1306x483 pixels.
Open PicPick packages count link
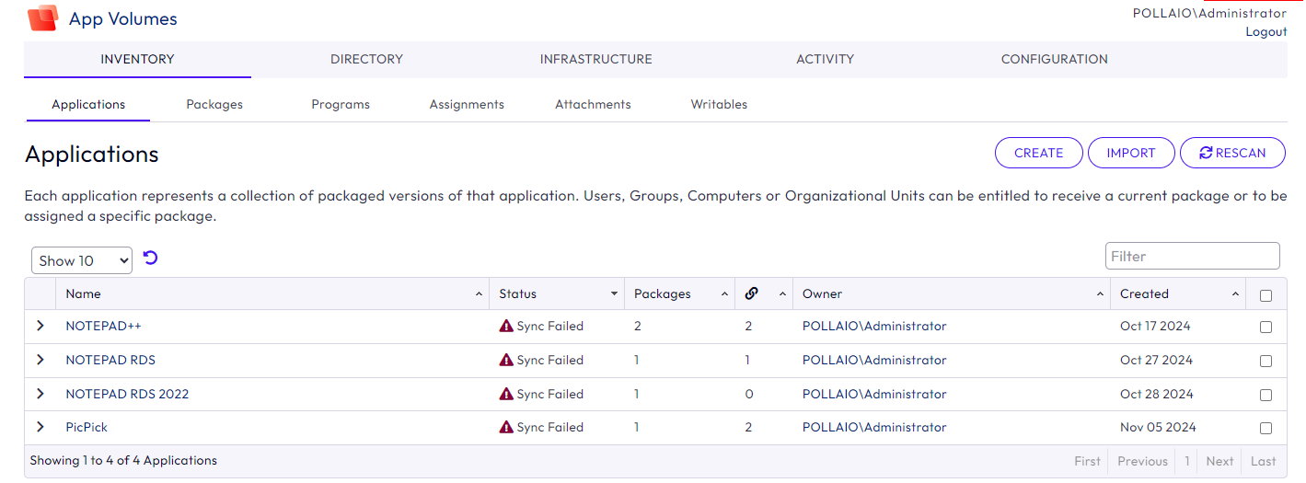[x=637, y=427]
